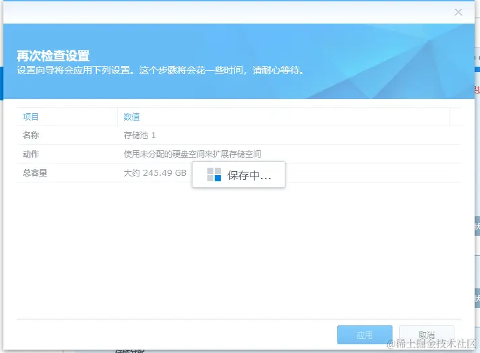Select the 名称 row label
This screenshot has height=353, width=480.
coord(30,135)
